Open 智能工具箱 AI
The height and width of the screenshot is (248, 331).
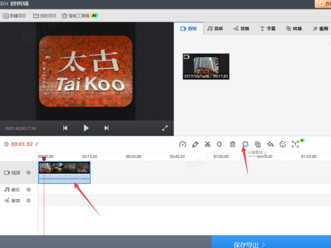(80, 16)
